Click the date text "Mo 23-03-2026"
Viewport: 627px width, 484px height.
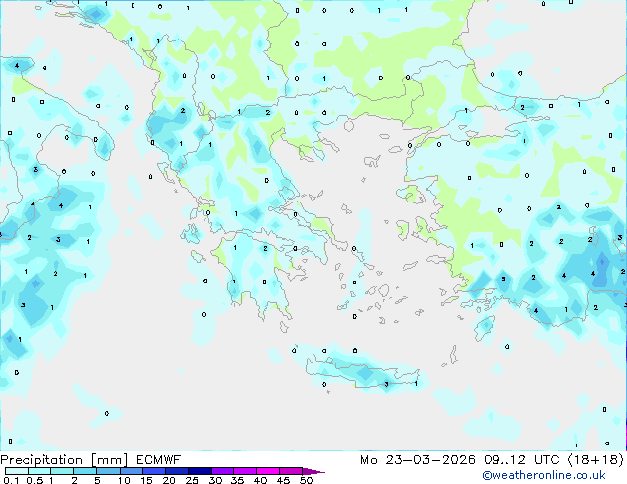[x=417, y=460]
